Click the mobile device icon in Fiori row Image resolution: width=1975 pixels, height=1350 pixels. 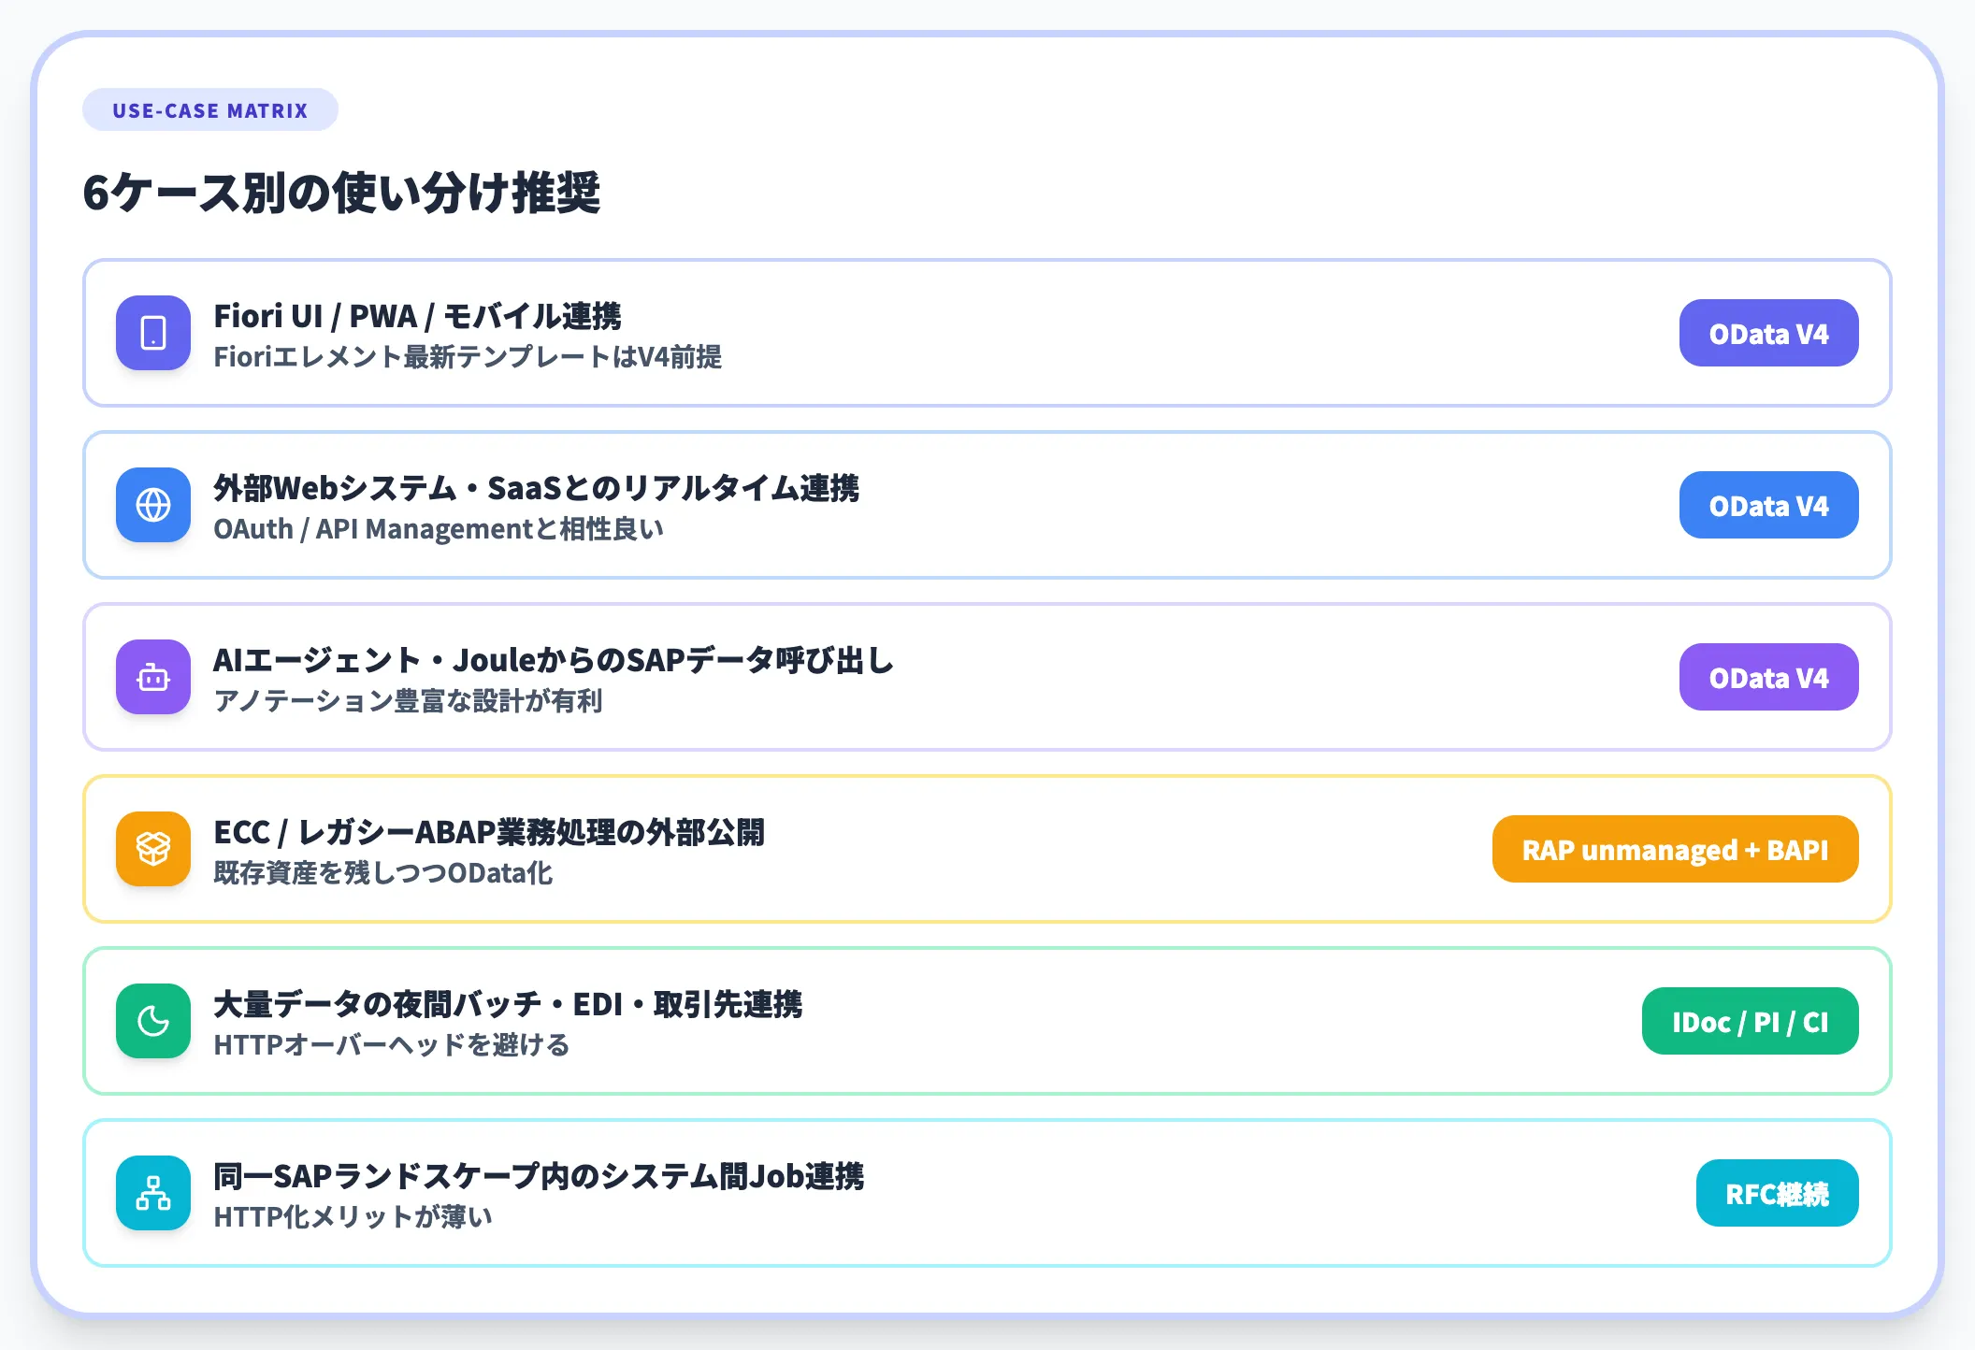coord(153,333)
